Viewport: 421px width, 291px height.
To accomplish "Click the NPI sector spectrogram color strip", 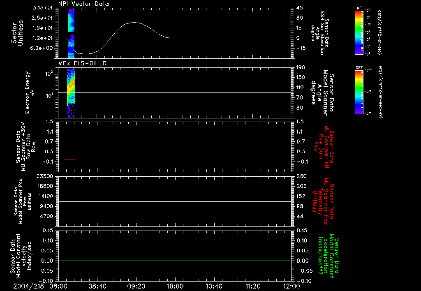I will pyautogui.click(x=71, y=33).
